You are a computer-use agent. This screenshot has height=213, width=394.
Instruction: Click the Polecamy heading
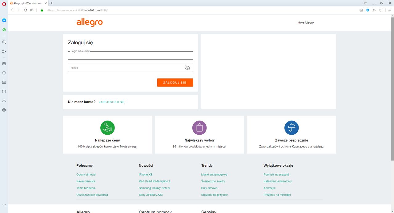click(84, 165)
